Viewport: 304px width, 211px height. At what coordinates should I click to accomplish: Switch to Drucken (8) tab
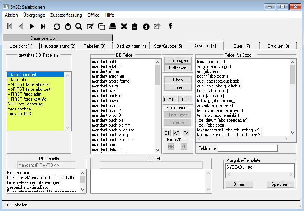tap(278, 46)
